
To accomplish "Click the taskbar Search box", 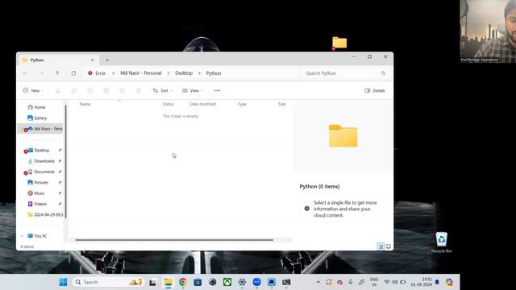I will (x=108, y=282).
